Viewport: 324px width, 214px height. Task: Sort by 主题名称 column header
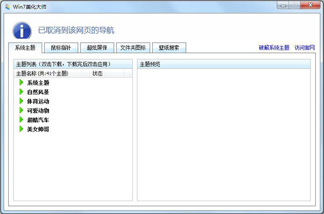click(52, 73)
